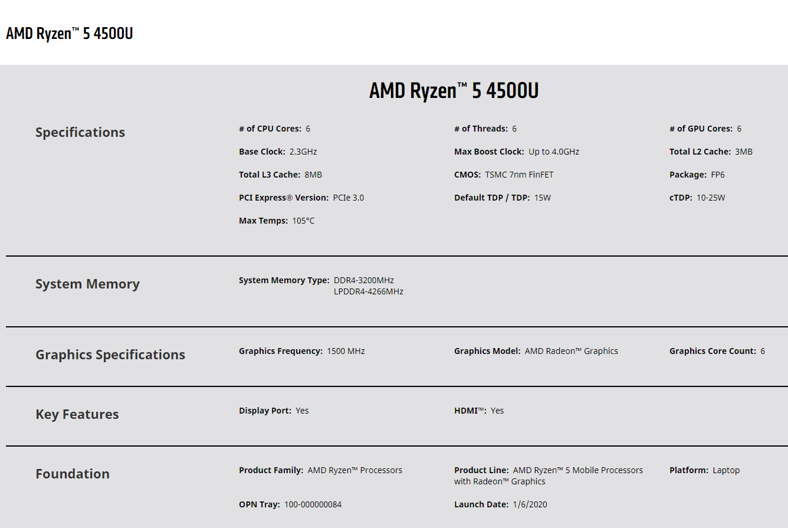Click the Display Port Yes entry
788x528 pixels.
coord(274,411)
